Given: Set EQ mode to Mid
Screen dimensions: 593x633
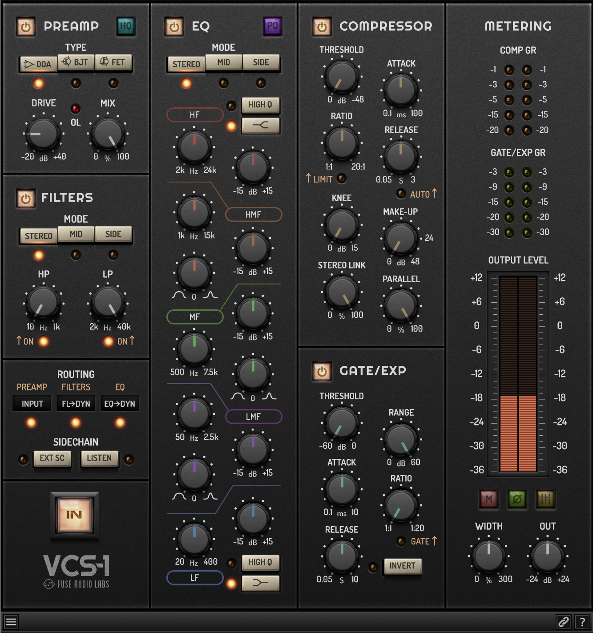Looking at the screenshot, I should coord(224,62).
